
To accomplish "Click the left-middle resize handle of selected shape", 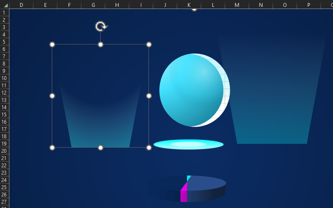I will click(52, 96).
